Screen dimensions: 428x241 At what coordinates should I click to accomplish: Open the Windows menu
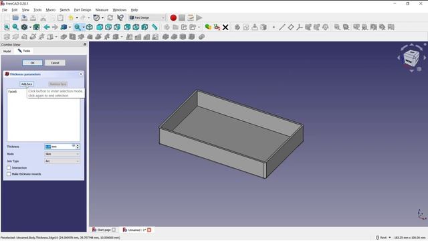pos(120,10)
